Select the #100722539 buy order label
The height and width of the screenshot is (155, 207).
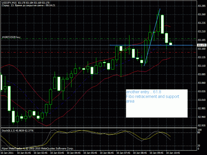tap(11, 37)
